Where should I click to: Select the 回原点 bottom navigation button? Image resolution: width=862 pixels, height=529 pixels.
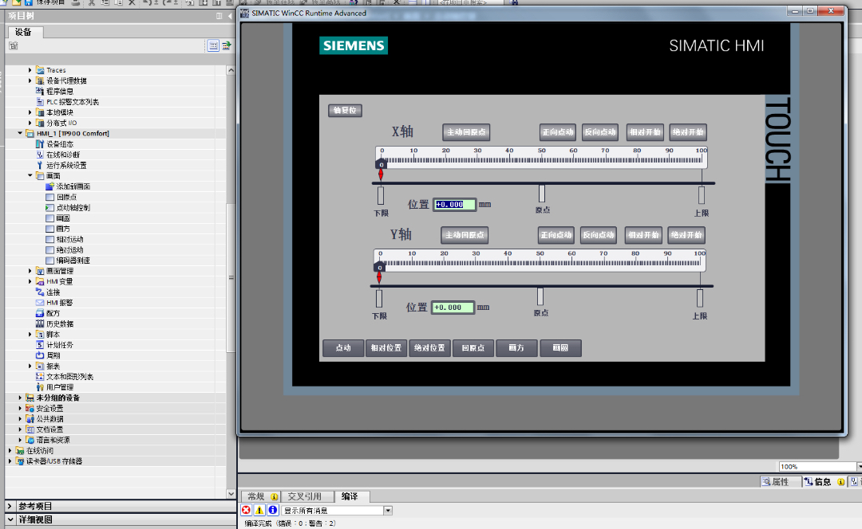(473, 348)
